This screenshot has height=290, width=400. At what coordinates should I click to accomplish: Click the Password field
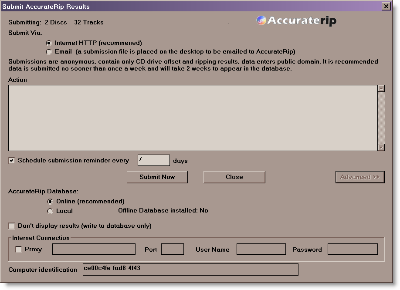(353, 249)
